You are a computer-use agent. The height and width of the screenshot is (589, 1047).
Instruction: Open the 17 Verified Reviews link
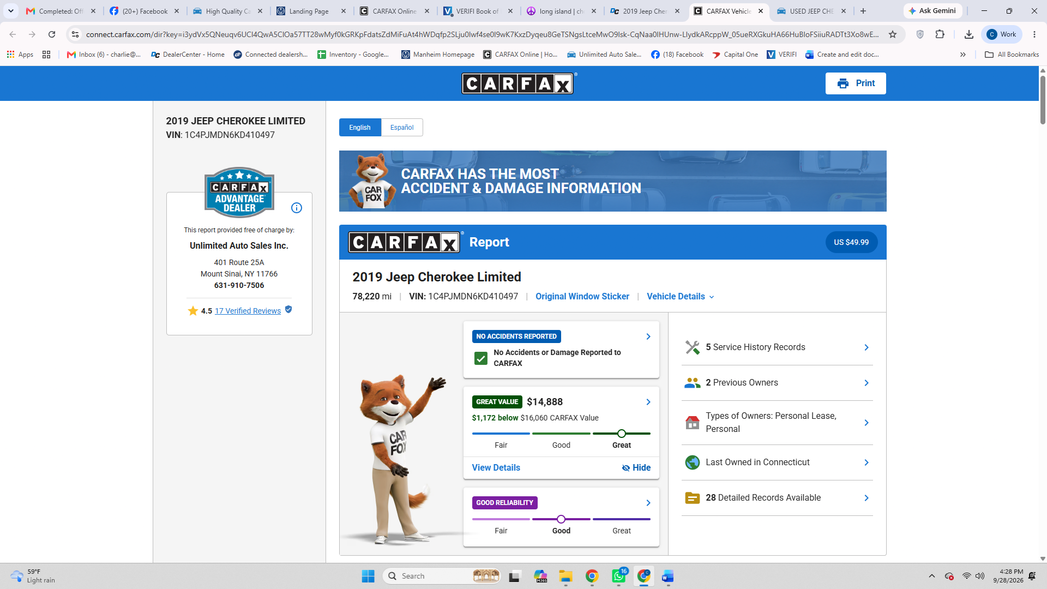pyautogui.click(x=248, y=311)
